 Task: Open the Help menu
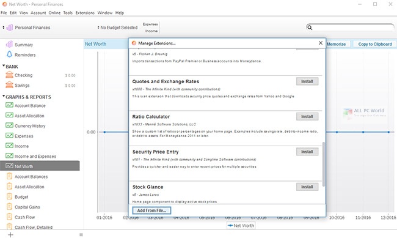pos(120,13)
